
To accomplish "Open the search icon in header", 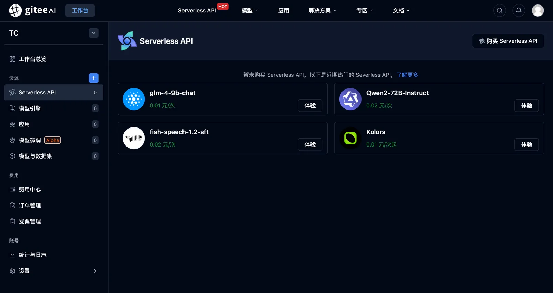I will pyautogui.click(x=499, y=10).
